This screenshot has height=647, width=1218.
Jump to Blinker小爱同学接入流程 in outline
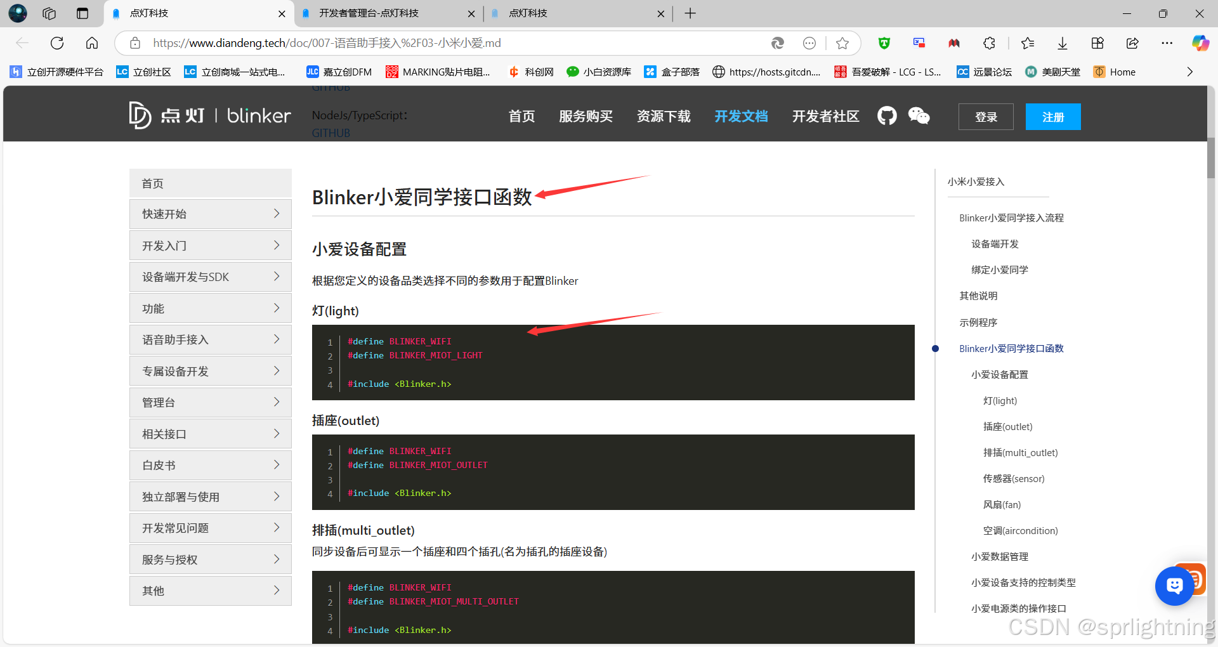coord(1011,218)
